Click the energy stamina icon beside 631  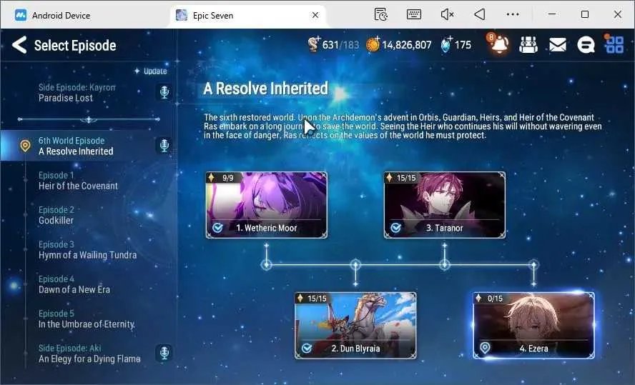[313, 44]
